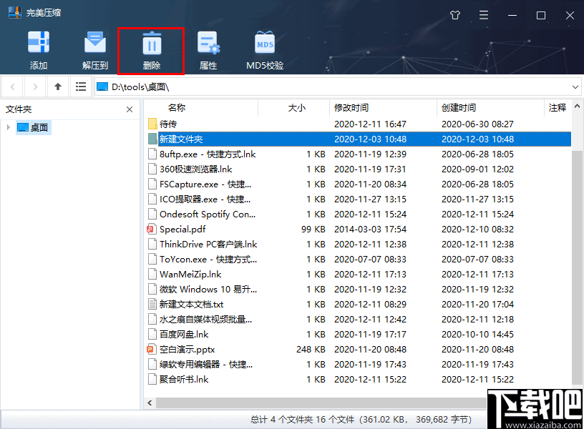Select the FSCapture.exe shortcut row
This screenshot has width=584, height=429.
point(359,184)
